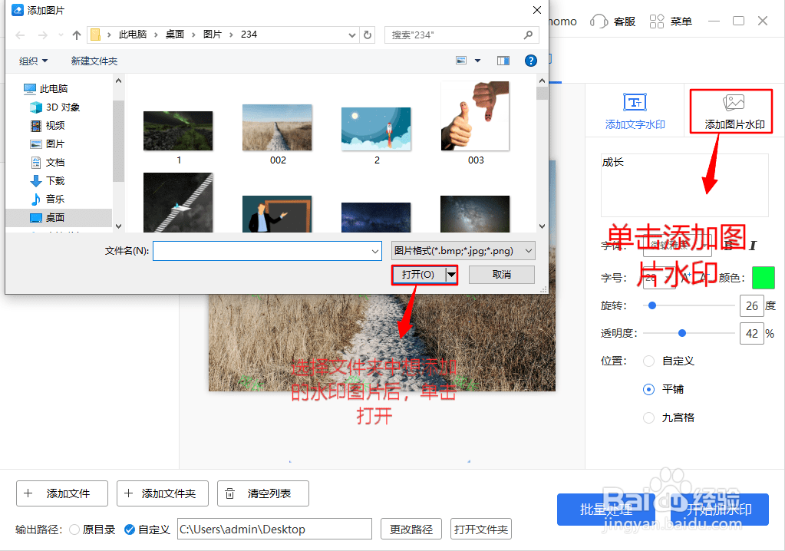The image size is (785, 551).
Task: Select the 添加文字水印 text watermark tool
Action: tap(635, 111)
